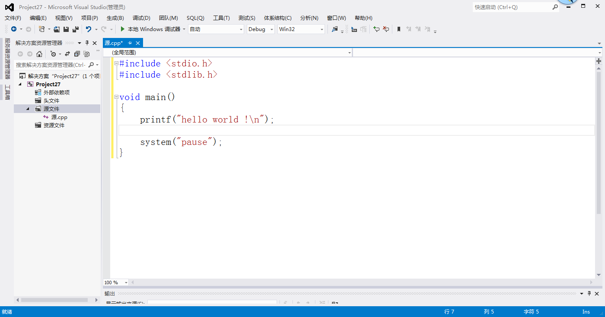Click the Collapse All icon in Solution Explorer
This screenshot has width=605, height=317.
coord(77,54)
